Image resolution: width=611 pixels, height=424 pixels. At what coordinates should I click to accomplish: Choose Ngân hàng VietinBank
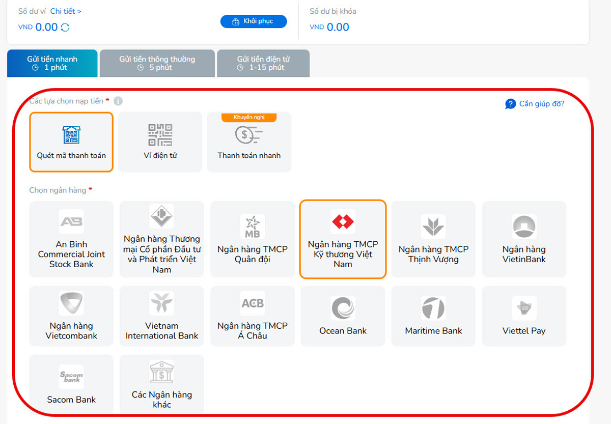point(524,239)
